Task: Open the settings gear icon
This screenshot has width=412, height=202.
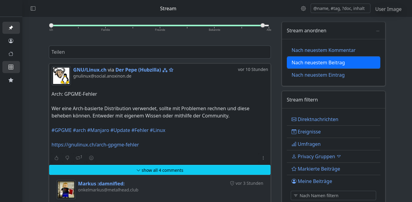Action: (303, 8)
